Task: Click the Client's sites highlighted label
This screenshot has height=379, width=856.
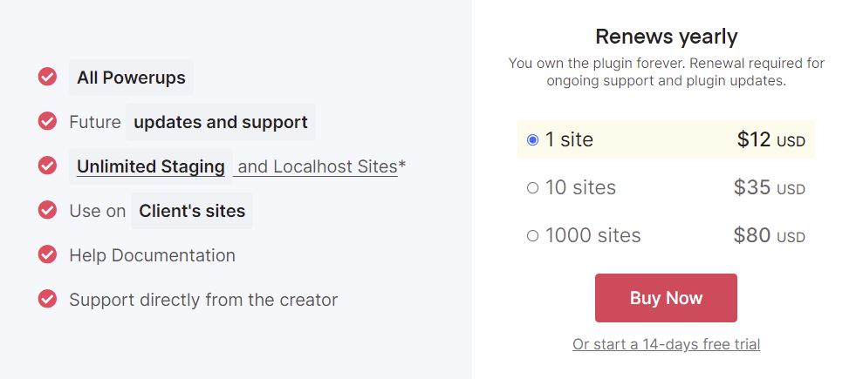Action: tap(192, 211)
